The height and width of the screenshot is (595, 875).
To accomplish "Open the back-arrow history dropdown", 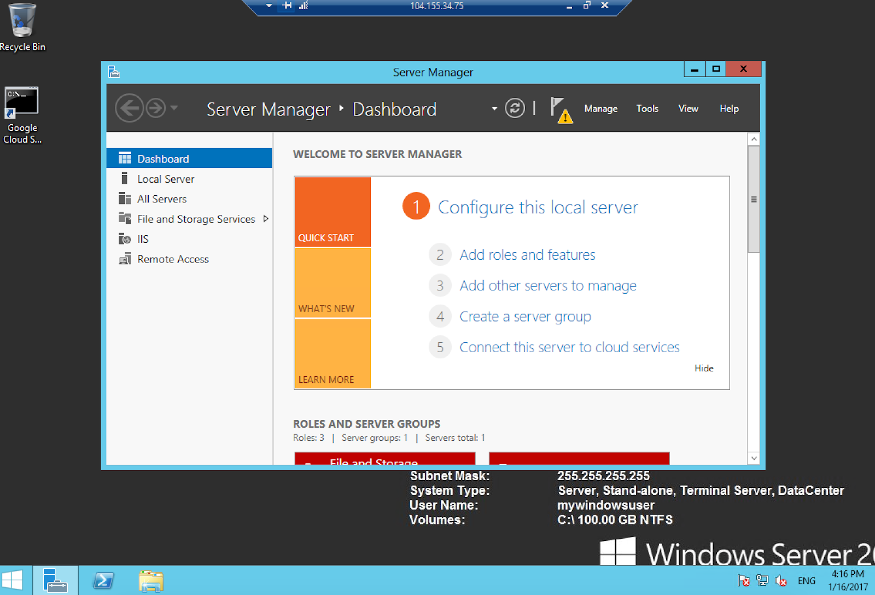I will (174, 108).
